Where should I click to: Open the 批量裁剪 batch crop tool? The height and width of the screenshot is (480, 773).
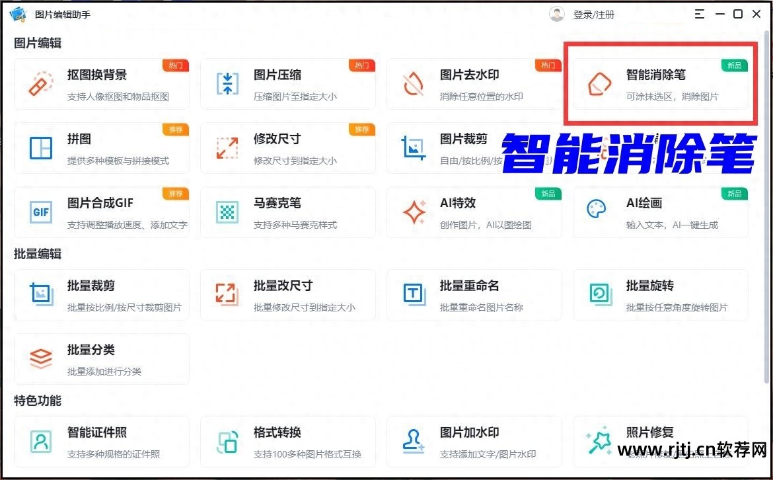102,295
